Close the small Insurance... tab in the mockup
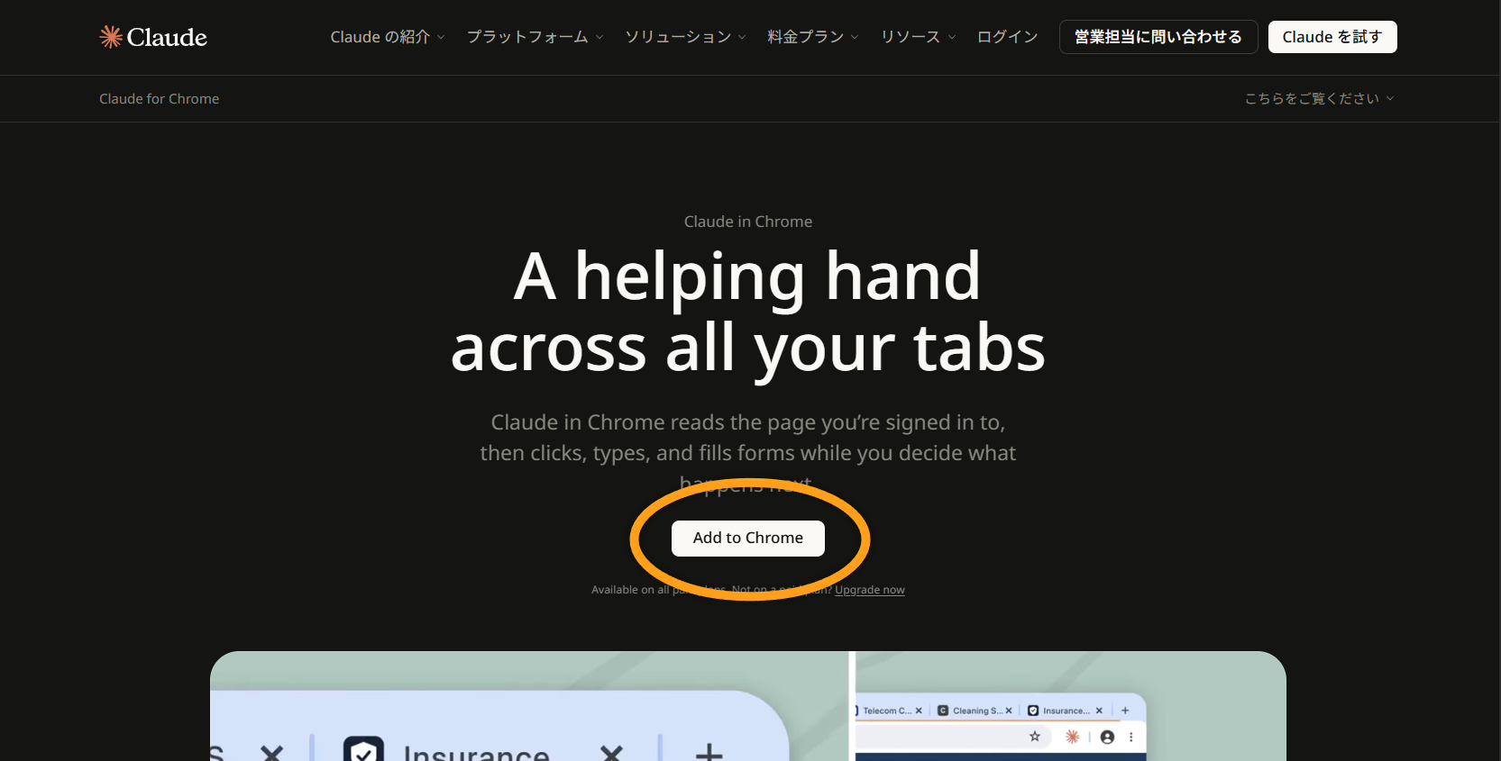This screenshot has height=761, width=1501. click(1099, 711)
